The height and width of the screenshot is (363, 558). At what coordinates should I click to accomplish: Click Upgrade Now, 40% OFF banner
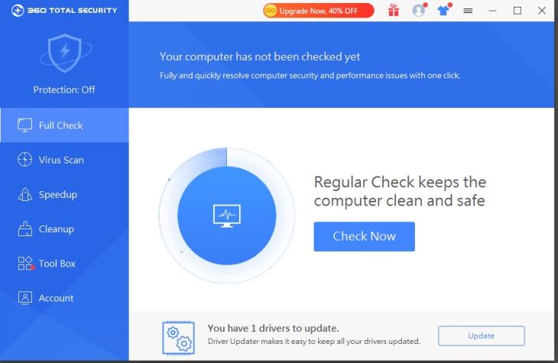(319, 11)
